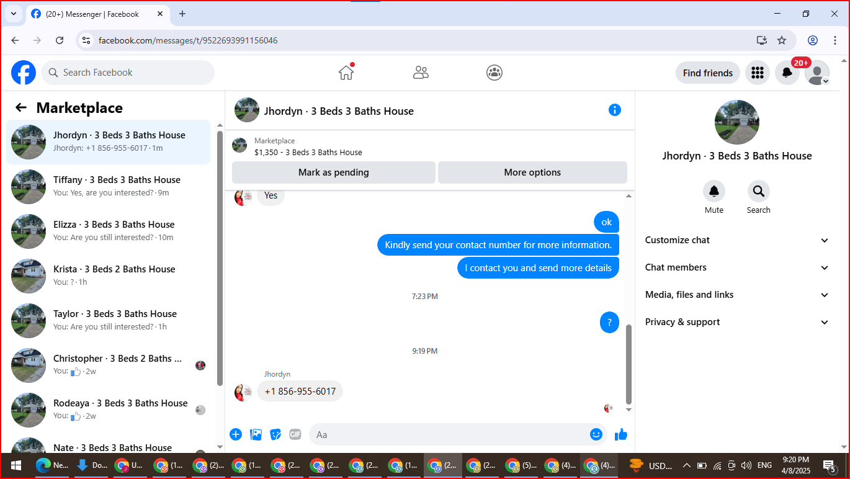Send a thumbs up like
Image resolution: width=850 pixels, height=479 pixels.
[621, 434]
